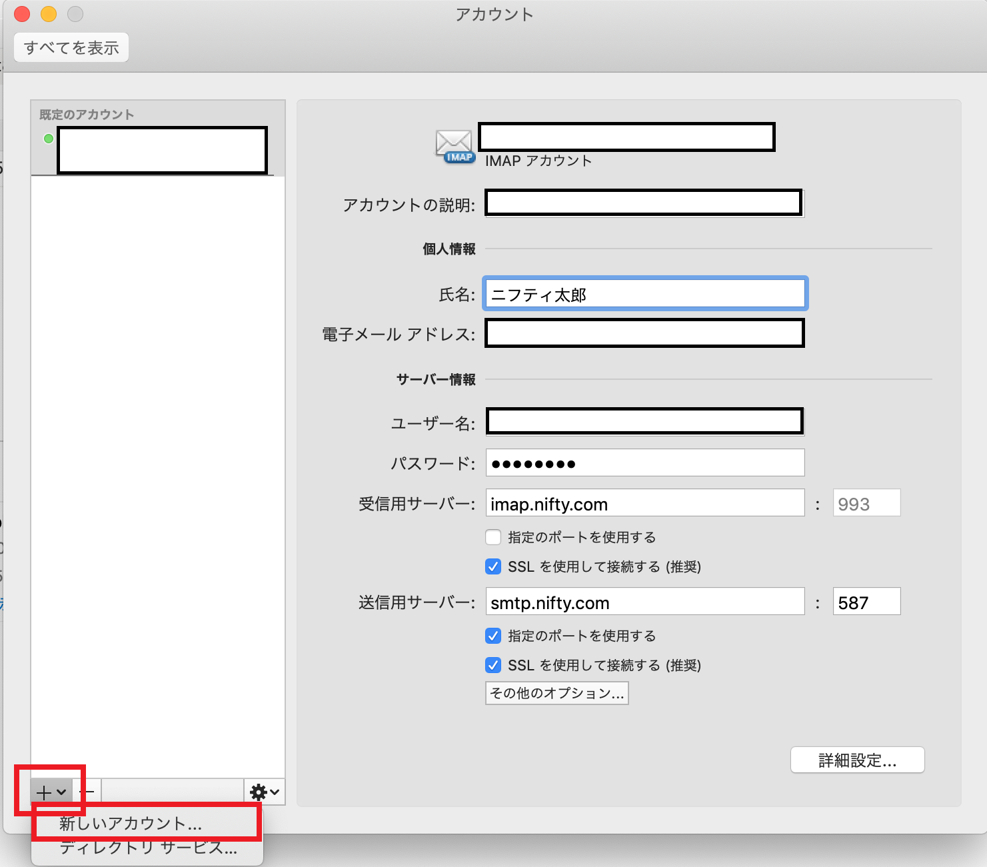The width and height of the screenshot is (987, 867).
Task: Click the incoming server imap.nifty.com field
Action: [644, 504]
